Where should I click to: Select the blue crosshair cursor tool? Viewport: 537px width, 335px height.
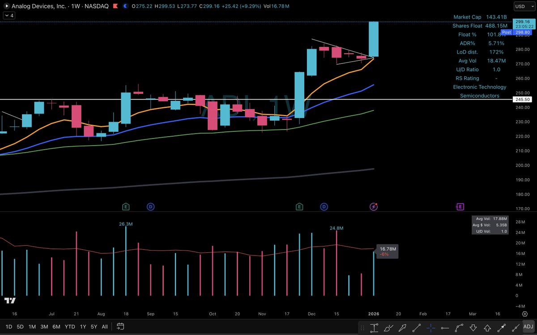coord(431,328)
